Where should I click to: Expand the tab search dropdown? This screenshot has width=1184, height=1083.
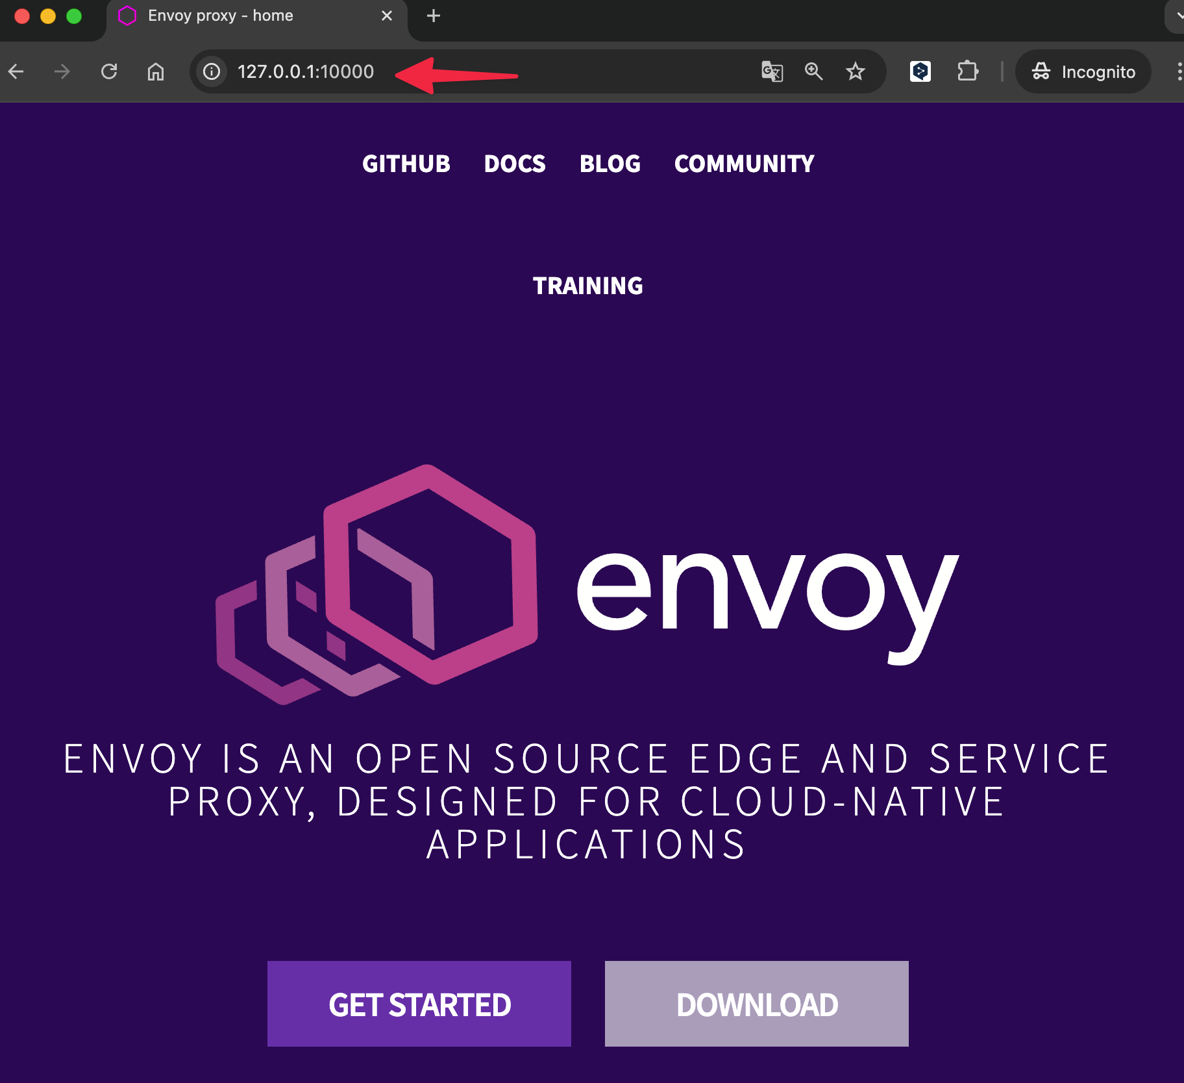1176,16
